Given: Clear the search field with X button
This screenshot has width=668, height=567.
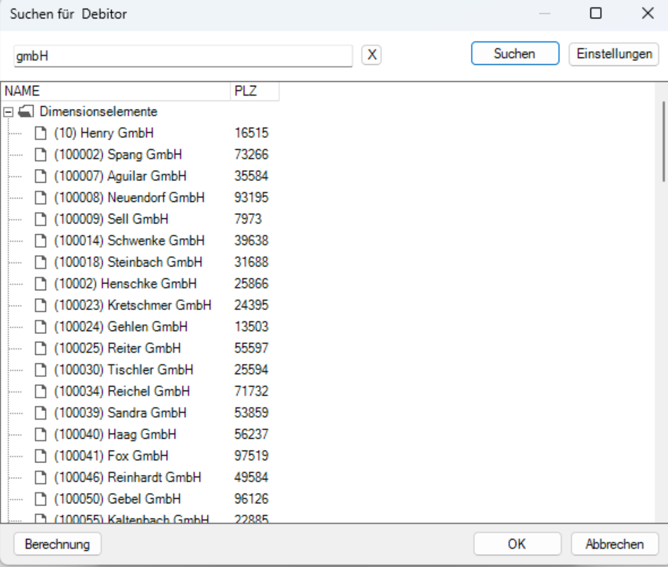Looking at the screenshot, I should [372, 55].
